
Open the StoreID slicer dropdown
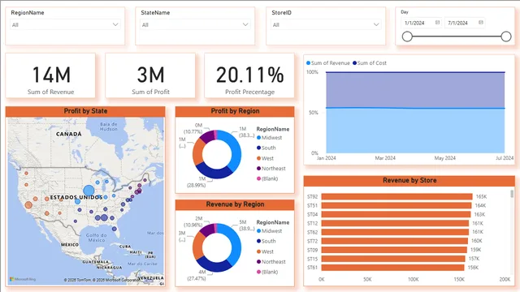click(326, 24)
